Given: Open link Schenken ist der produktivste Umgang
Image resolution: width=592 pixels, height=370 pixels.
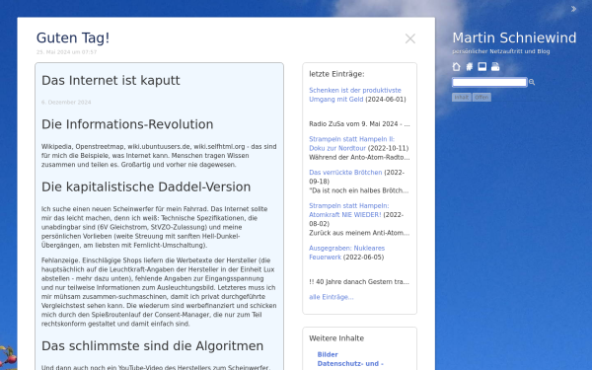Looking at the screenshot, I should point(355,95).
